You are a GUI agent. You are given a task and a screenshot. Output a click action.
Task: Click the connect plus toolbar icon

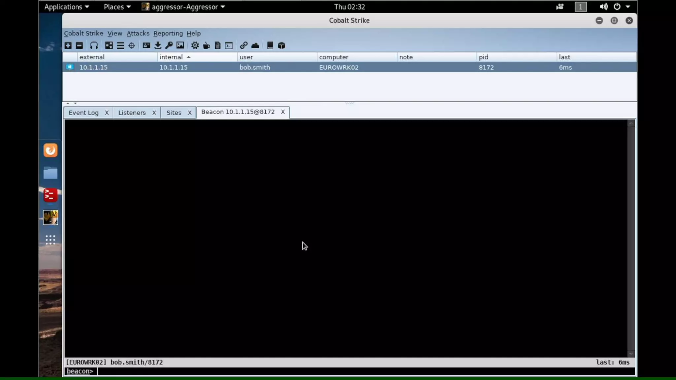coord(68,46)
